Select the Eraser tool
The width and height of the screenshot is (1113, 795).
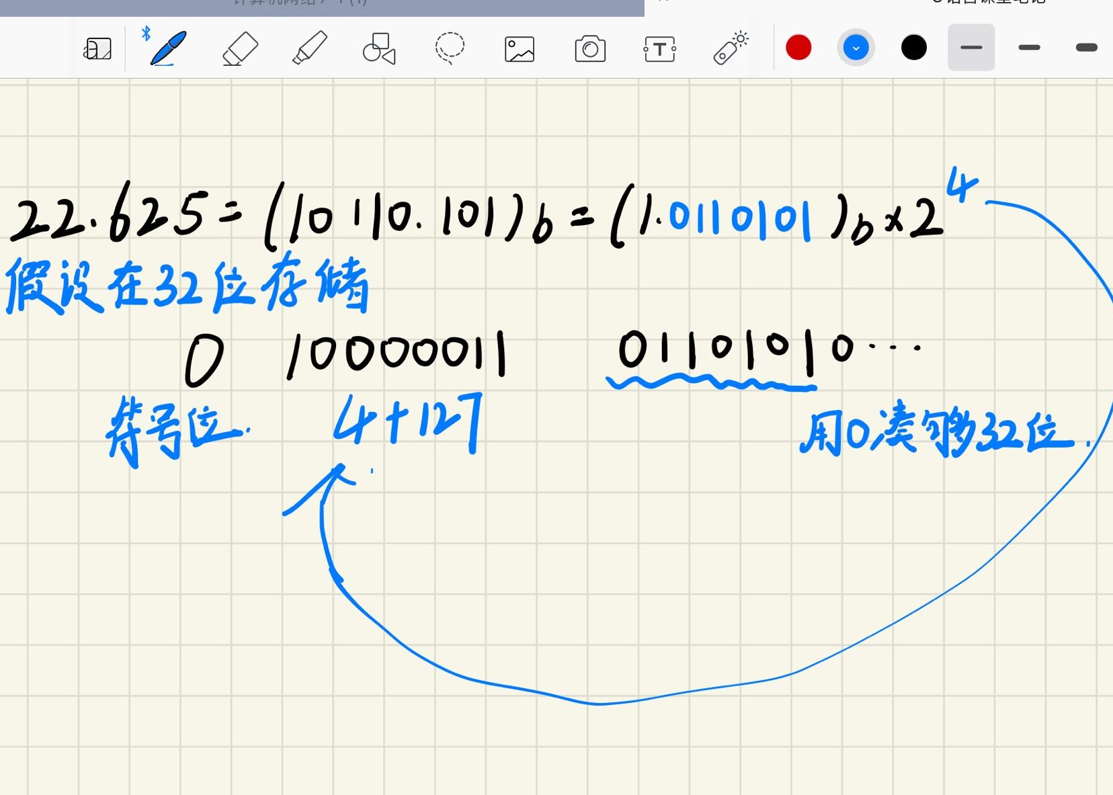coord(240,48)
